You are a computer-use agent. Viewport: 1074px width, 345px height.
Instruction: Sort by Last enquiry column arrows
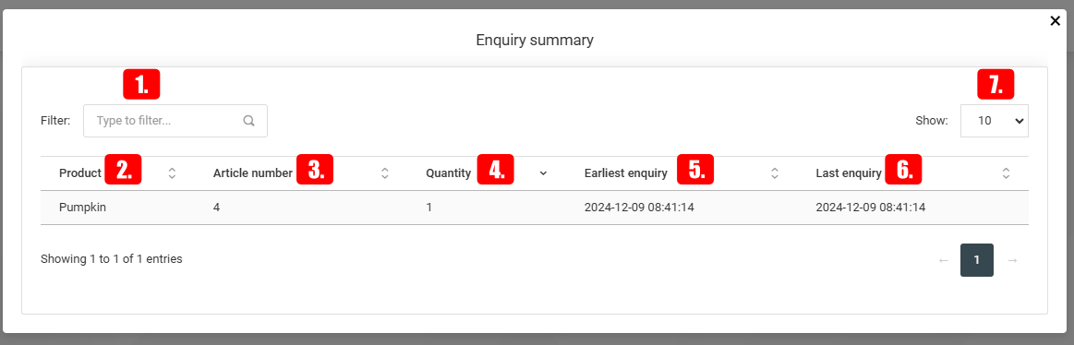coord(1007,173)
